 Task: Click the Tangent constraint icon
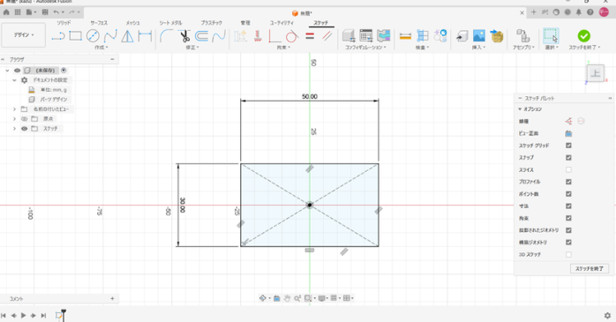point(292,36)
